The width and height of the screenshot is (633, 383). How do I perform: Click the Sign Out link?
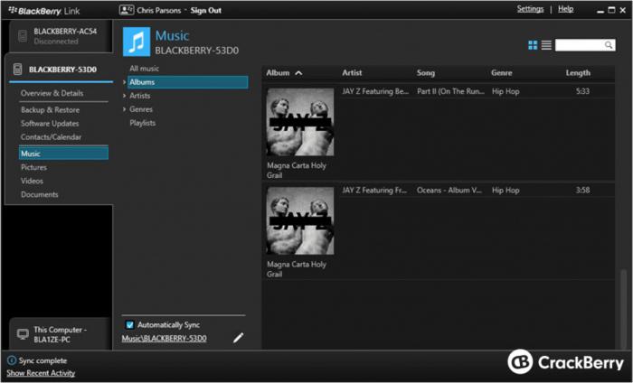(x=206, y=11)
